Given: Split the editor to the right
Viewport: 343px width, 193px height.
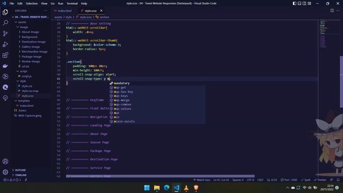Looking at the screenshot, I should 332,11.
